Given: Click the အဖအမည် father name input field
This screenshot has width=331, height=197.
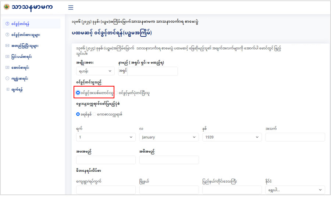Looking at the screenshot, I should click(106, 160).
